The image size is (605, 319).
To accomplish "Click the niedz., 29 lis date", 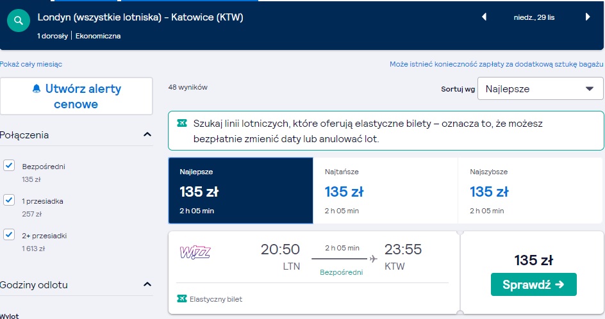I will (x=534, y=17).
